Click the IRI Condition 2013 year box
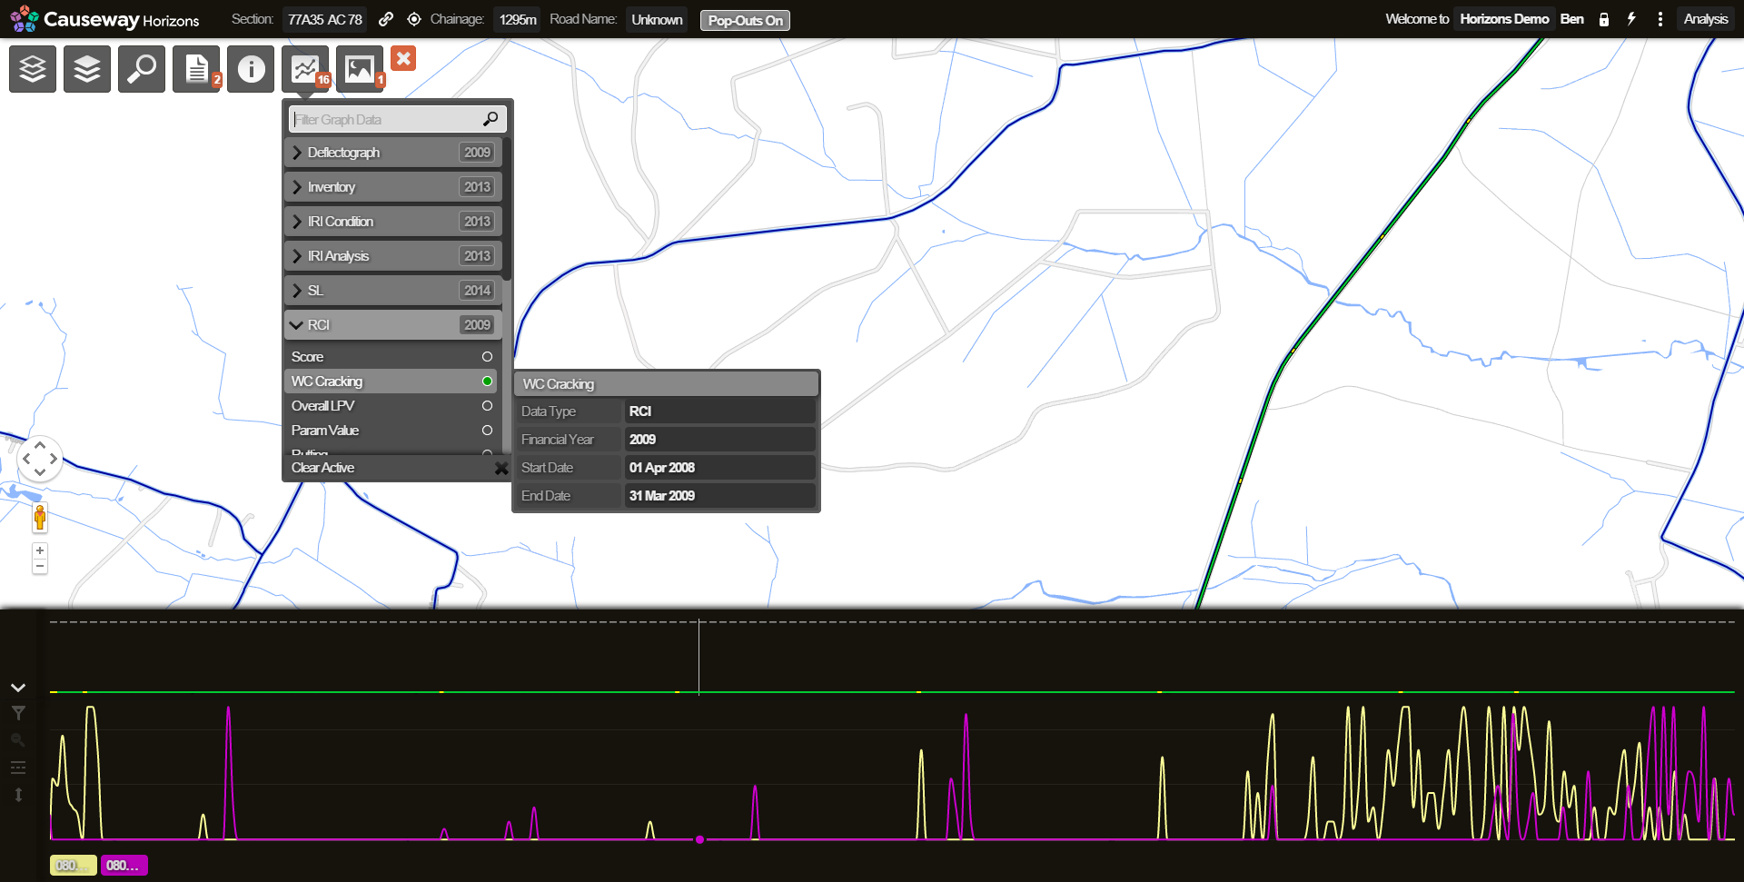 477,222
